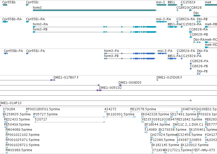217x154 pixels.
Task: Click the DME1-009D03 clone label
Action: pos(130,83)
